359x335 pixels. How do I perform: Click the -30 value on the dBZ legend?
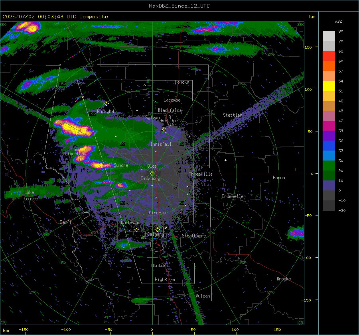[342, 210]
